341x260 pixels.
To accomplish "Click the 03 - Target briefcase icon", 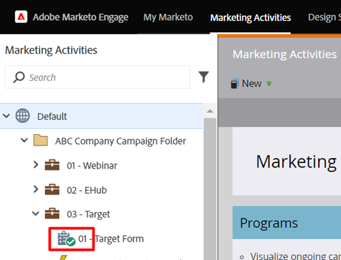I will point(52,214).
